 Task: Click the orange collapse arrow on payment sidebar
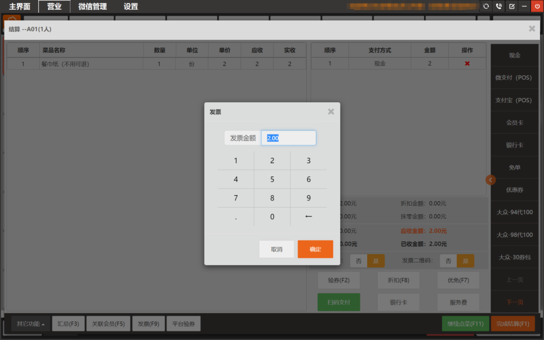(x=491, y=180)
